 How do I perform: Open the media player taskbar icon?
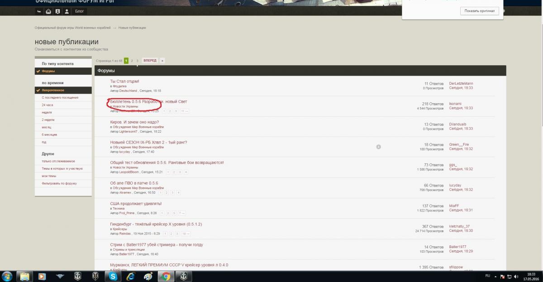pyautogui.click(x=42, y=276)
